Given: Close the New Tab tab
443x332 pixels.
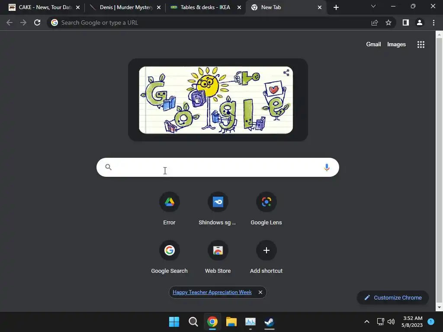Looking at the screenshot, I should [x=320, y=7].
